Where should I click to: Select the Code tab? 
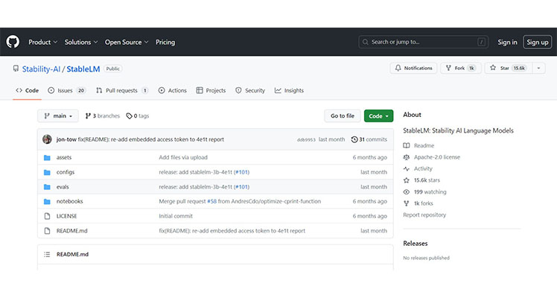[27, 91]
